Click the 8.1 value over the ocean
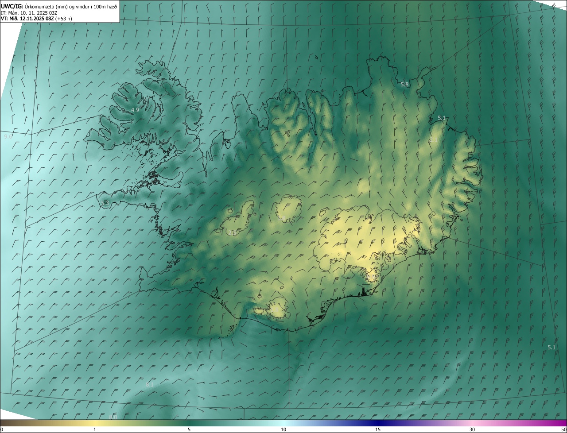 tap(150, 384)
